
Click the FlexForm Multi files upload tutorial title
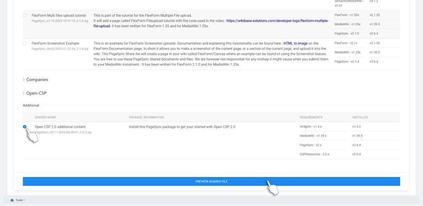(x=59, y=16)
